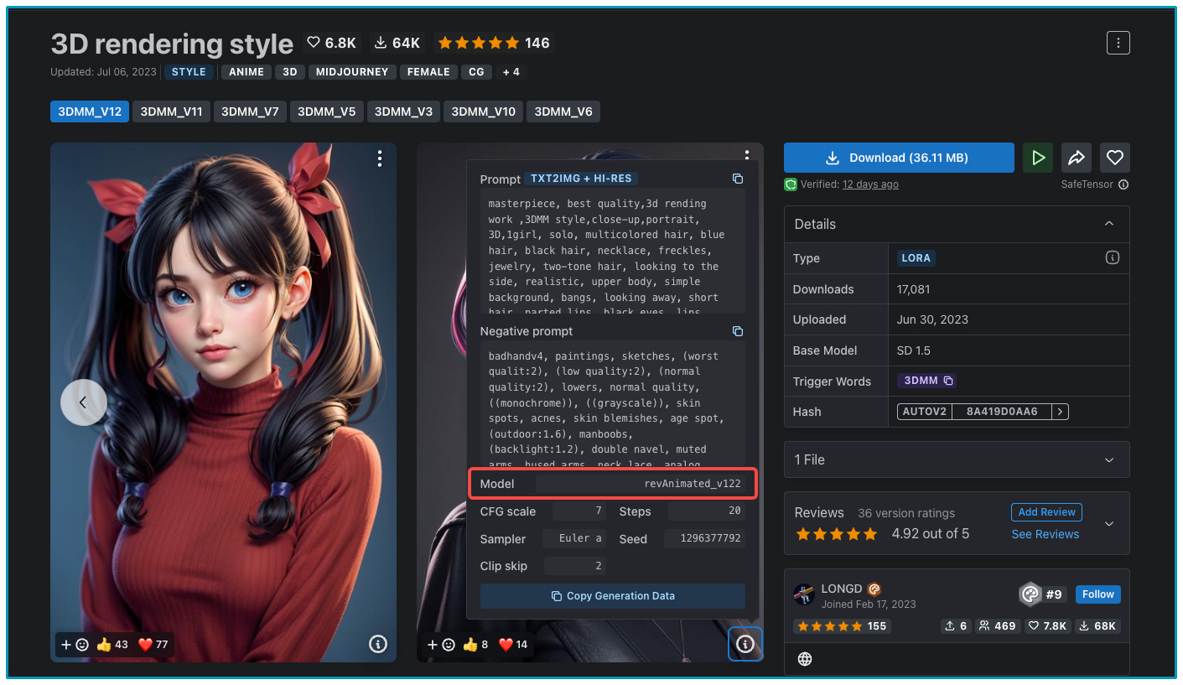Expand the Reviews section chevron
Screen dimensions: 1183x685
(x=1109, y=524)
